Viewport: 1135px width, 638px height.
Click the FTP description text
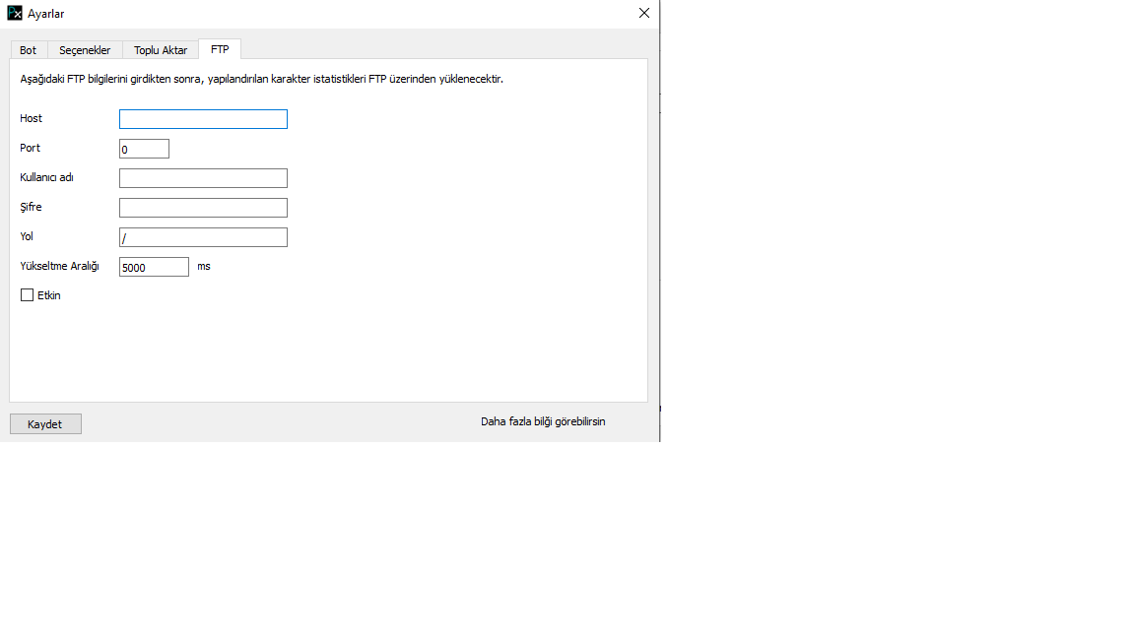click(261, 79)
